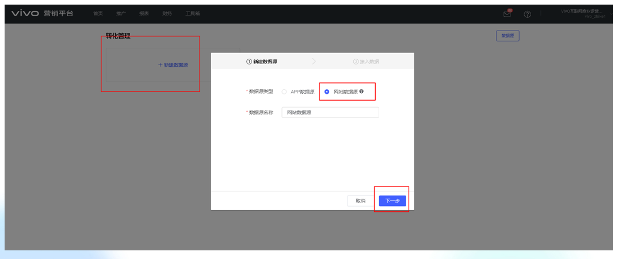Click the chevron arrow between wizard steps

click(314, 61)
